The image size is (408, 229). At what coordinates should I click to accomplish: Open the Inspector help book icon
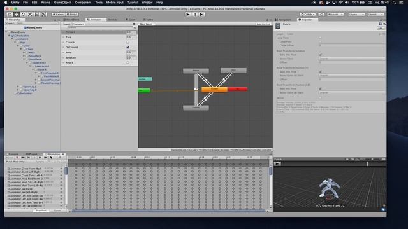tap(381, 24)
